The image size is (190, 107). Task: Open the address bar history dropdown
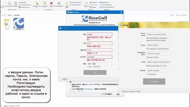pos(171,15)
